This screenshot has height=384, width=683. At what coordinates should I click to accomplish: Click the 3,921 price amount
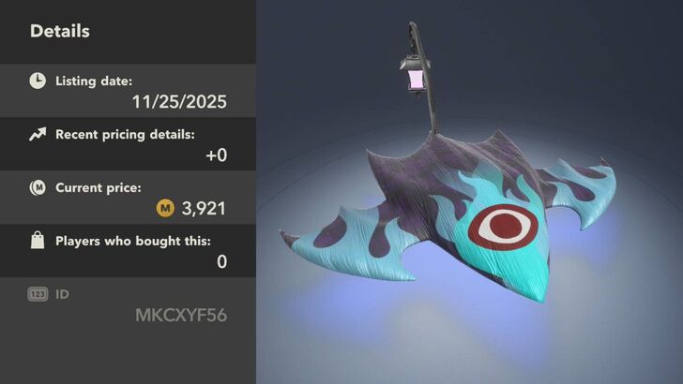pos(204,208)
